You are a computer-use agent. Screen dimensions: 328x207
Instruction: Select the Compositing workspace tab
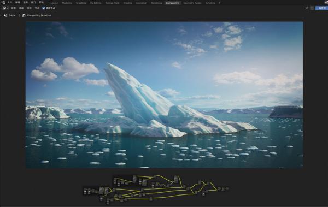(x=173, y=3)
